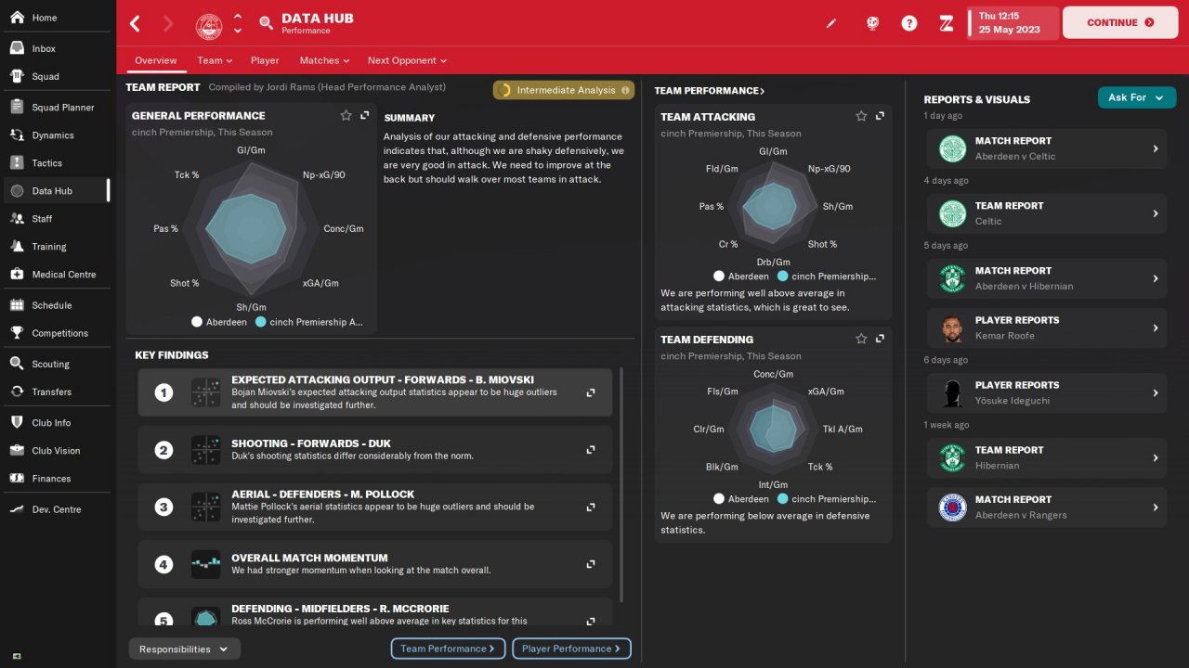Click the Home sidebar icon
The height and width of the screenshot is (668, 1189).
(17, 18)
